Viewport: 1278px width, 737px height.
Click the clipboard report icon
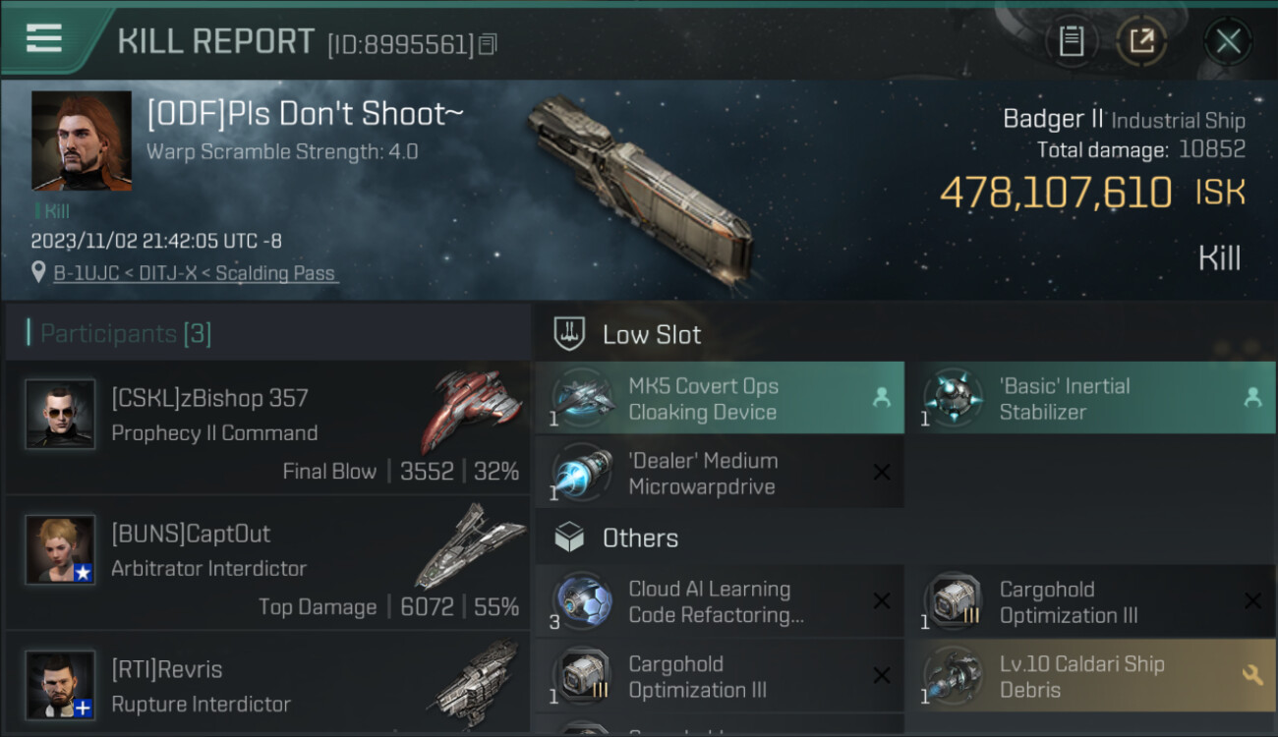point(1072,41)
